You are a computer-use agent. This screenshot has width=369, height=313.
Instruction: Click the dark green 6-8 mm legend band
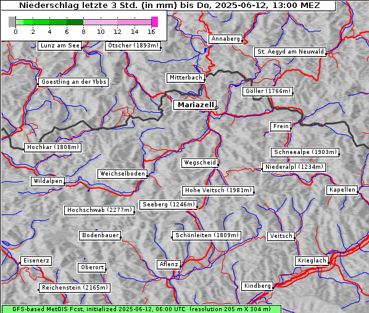(75, 22)
